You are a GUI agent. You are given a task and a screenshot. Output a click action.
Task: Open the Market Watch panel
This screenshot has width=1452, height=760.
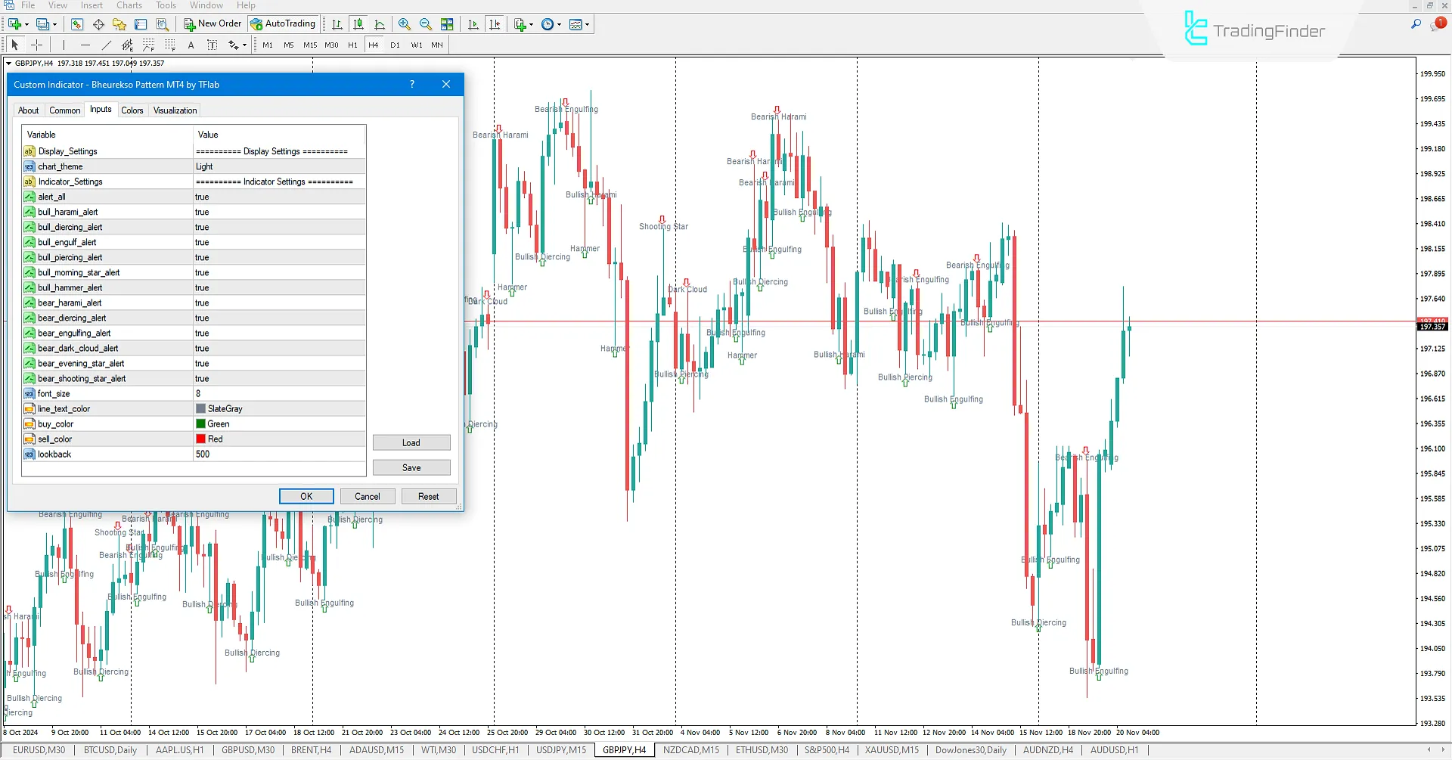(x=76, y=23)
